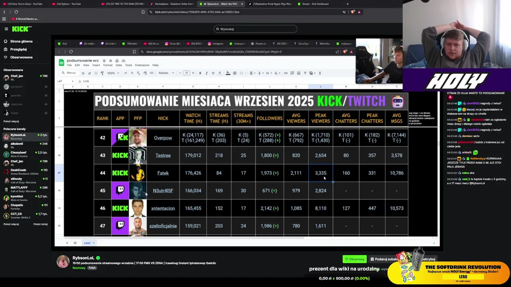This screenshot has height=287, width=511.
Task: Click the Strona główna home icon
Action: pyautogui.click(x=6, y=41)
